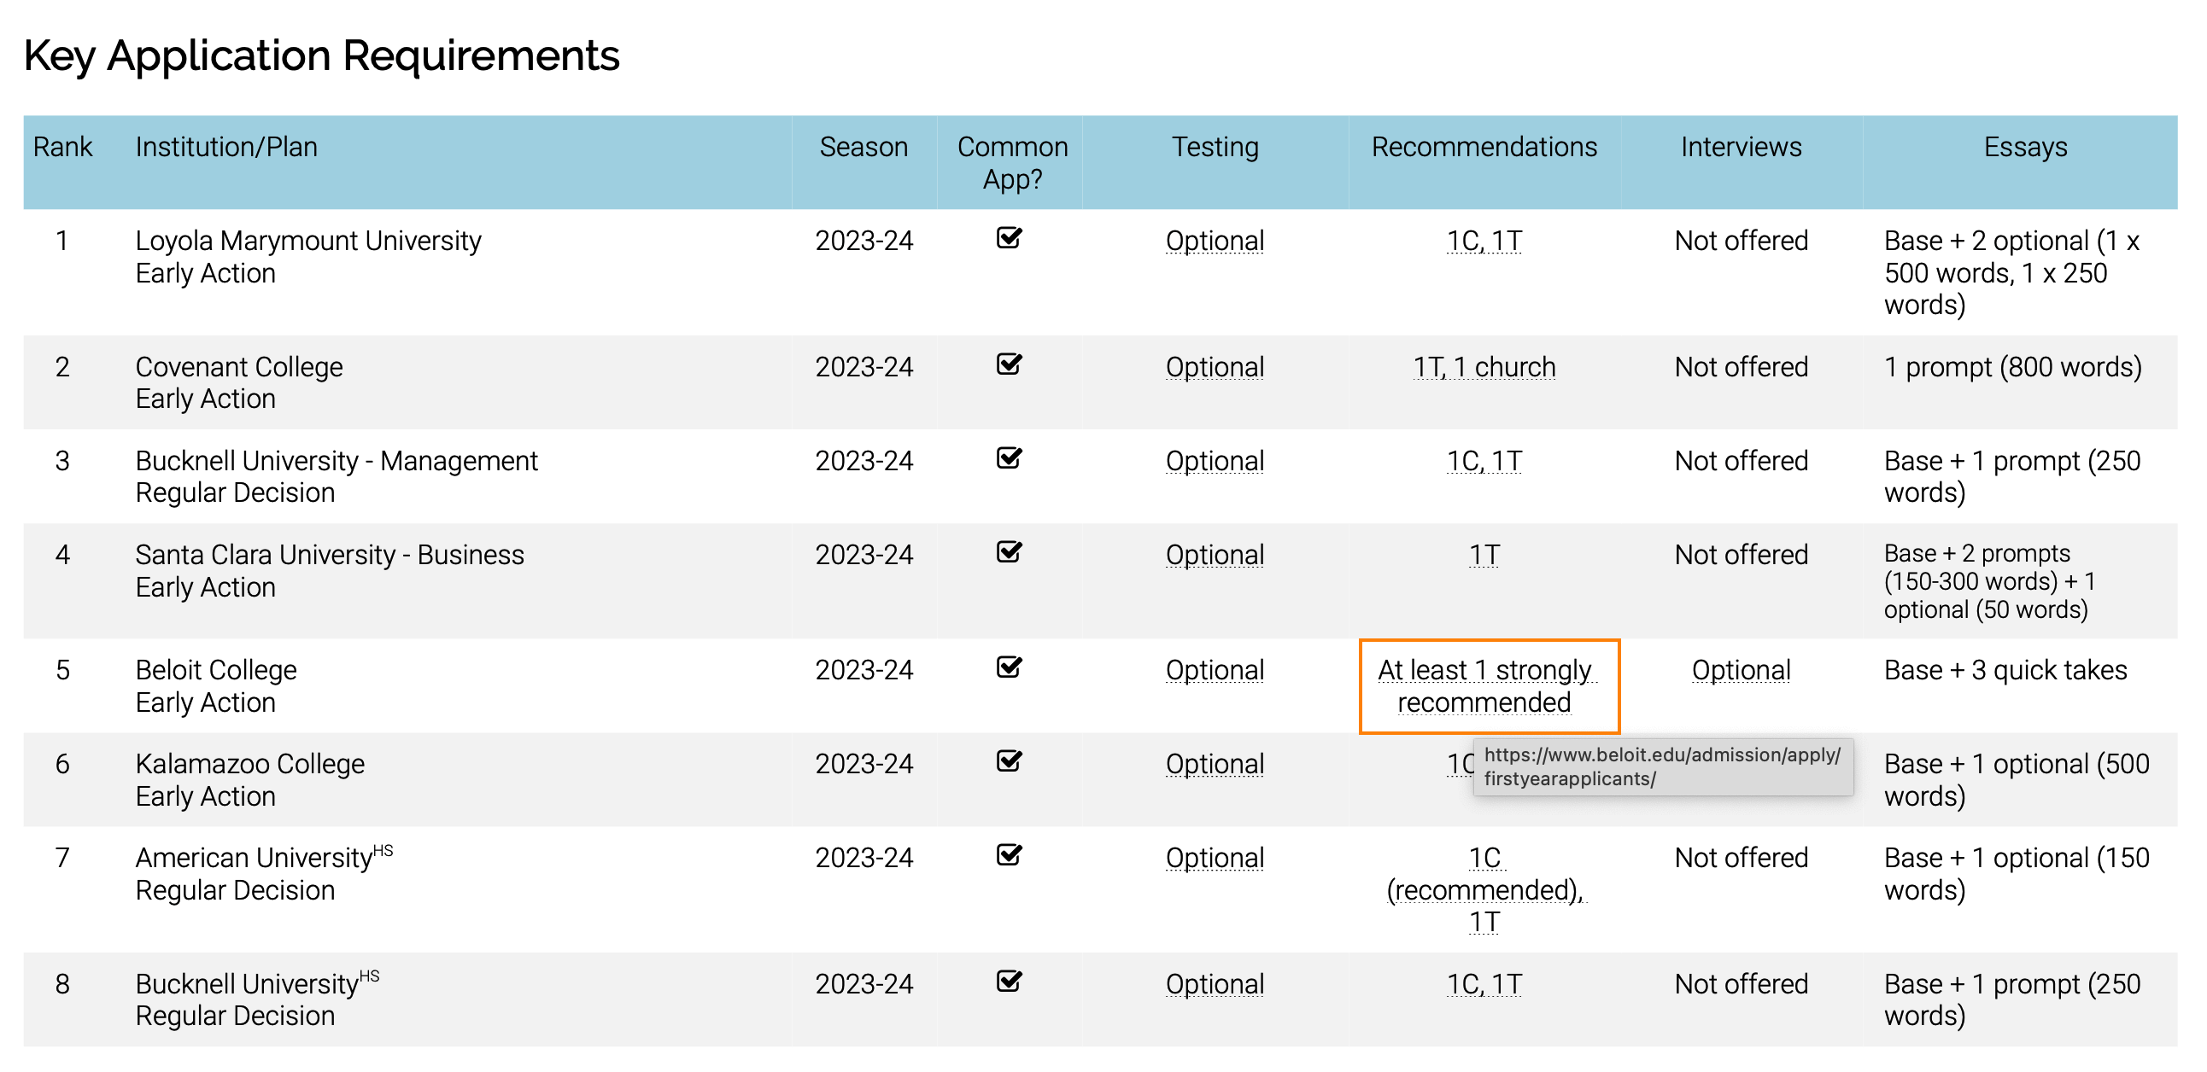Click 'Base + 1 optional (500 words)' cell
The width and height of the screenshot is (2207, 1072).
[2017, 780]
